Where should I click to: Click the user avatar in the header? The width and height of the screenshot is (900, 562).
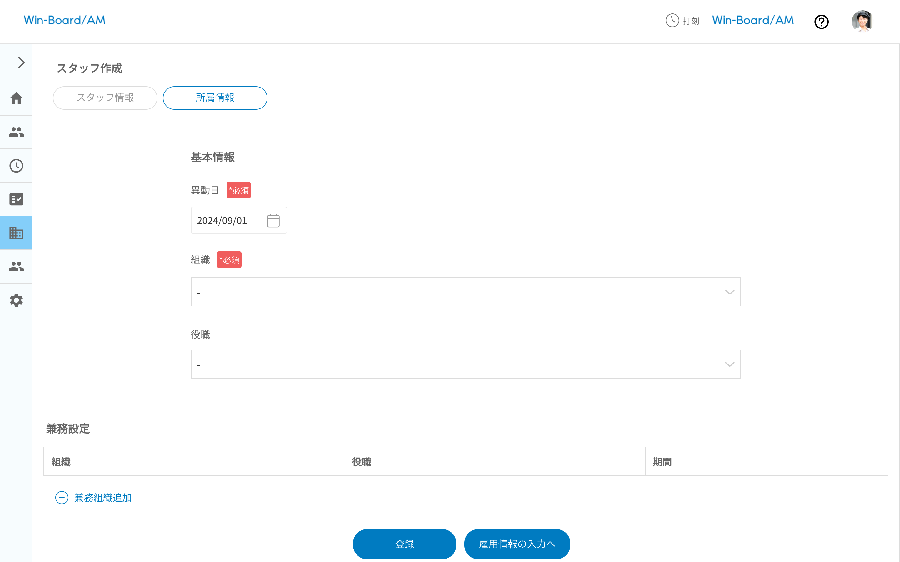click(862, 21)
